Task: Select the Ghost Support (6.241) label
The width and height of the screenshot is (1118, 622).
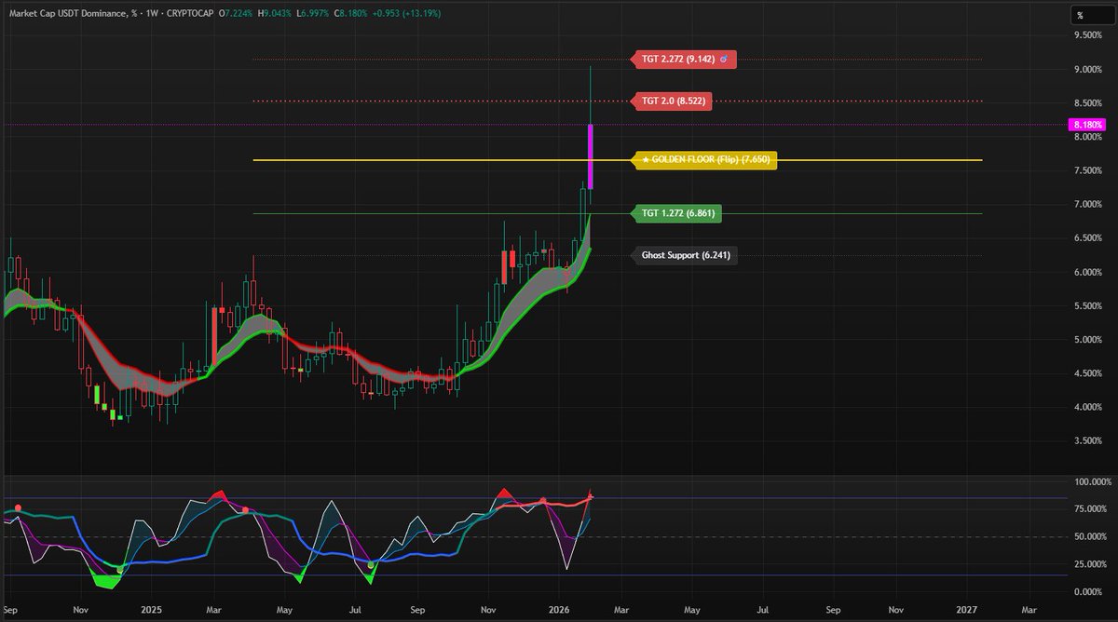Action: point(685,255)
